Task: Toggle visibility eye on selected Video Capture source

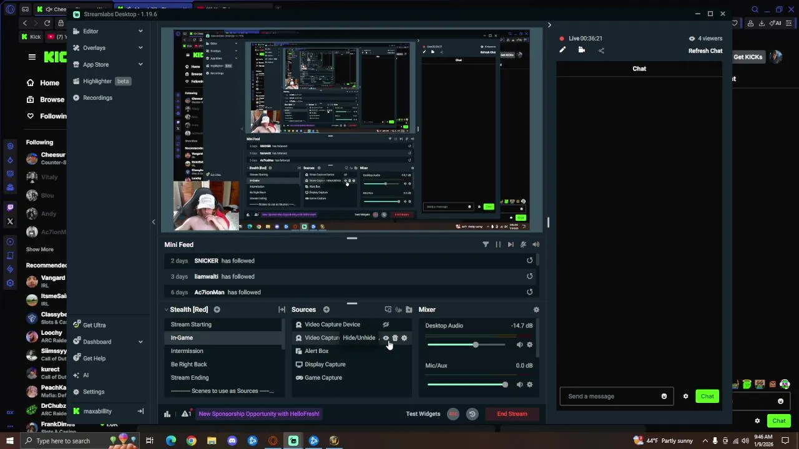Action: pos(386,338)
